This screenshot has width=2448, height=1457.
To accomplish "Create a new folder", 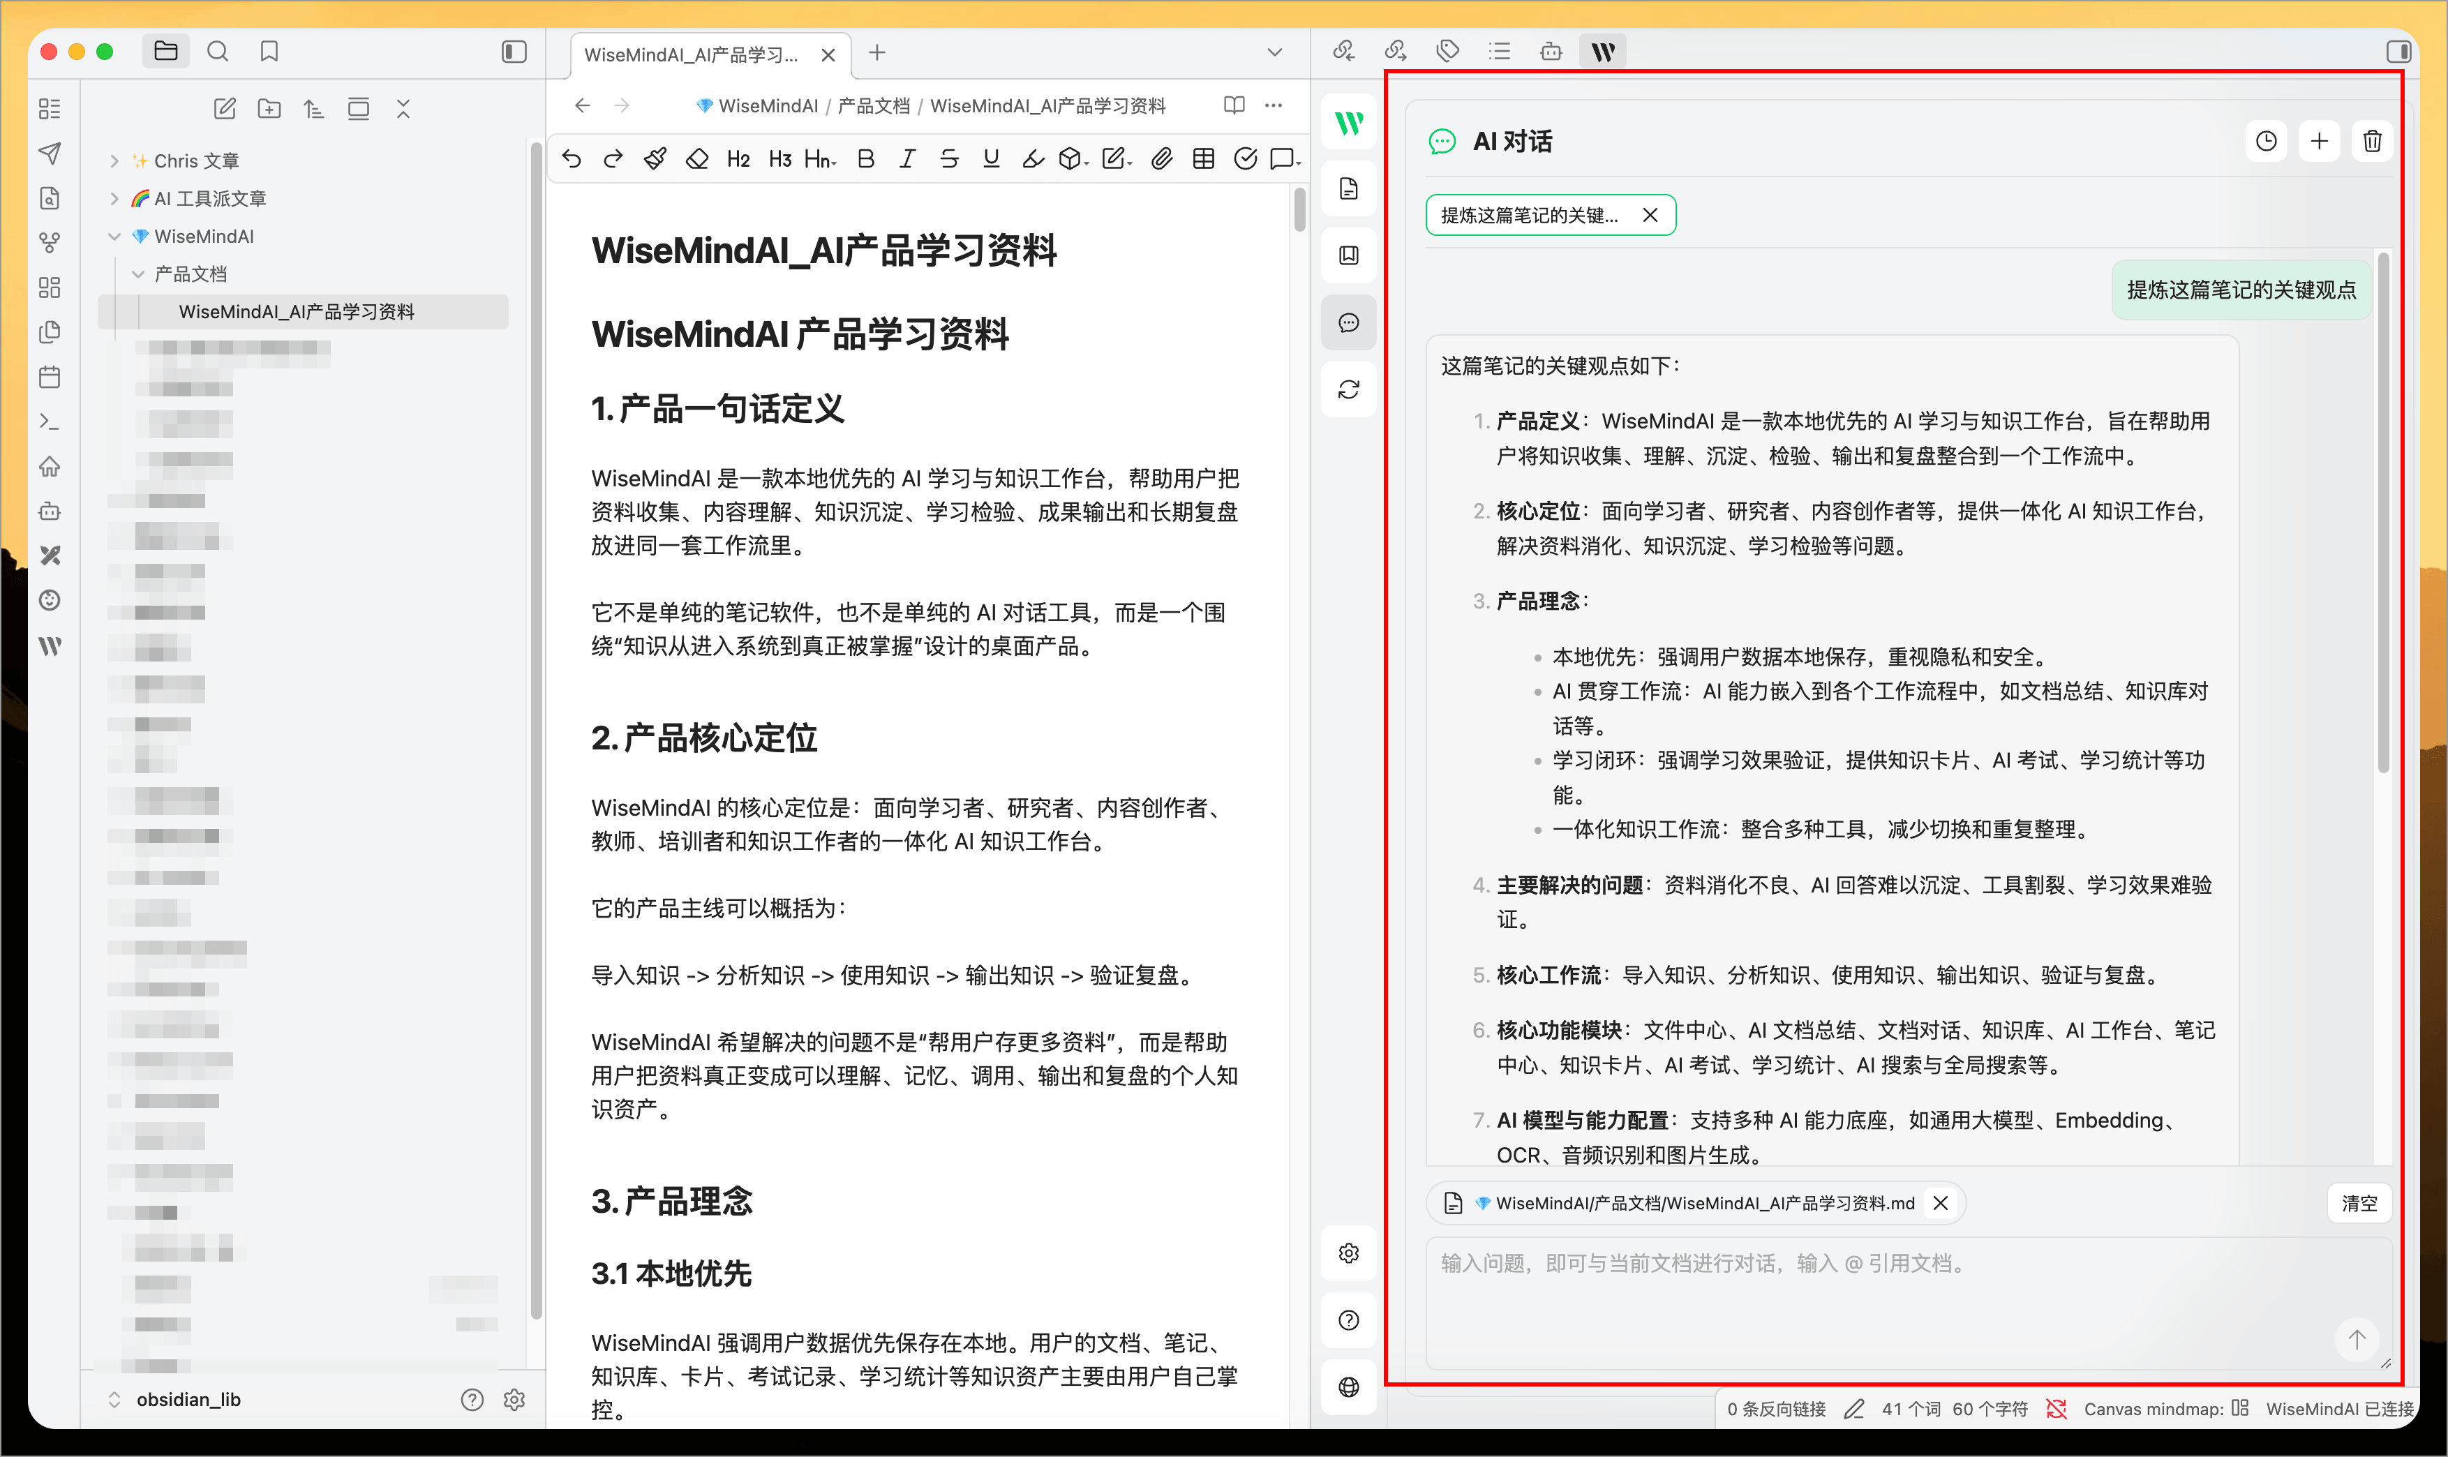I will [269, 108].
